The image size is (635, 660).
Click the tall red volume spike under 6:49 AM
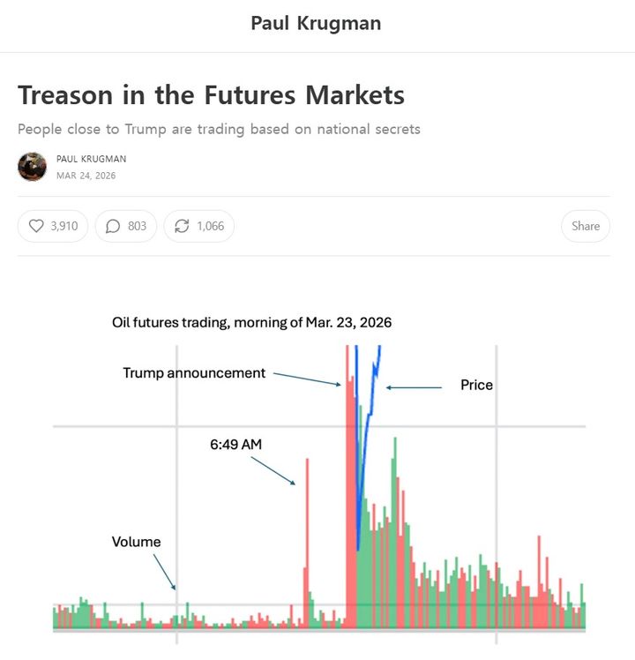pyautogui.click(x=307, y=529)
